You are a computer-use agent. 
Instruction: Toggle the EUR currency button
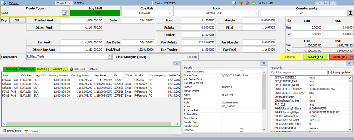coord(17,20)
